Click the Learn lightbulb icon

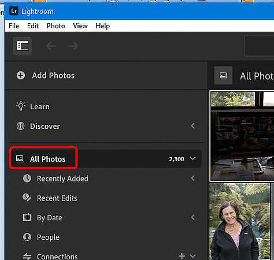click(21, 106)
